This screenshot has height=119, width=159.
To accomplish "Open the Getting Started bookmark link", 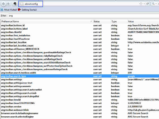I will click(x=29, y=10).
